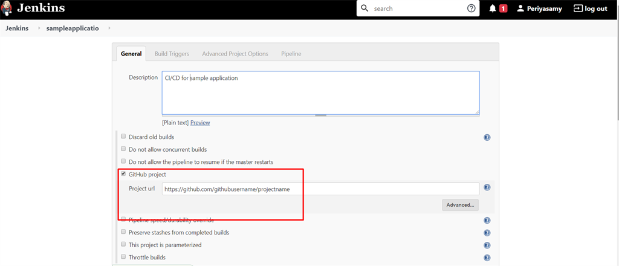Focus the top search field
The image size is (619, 266).
(418, 8)
